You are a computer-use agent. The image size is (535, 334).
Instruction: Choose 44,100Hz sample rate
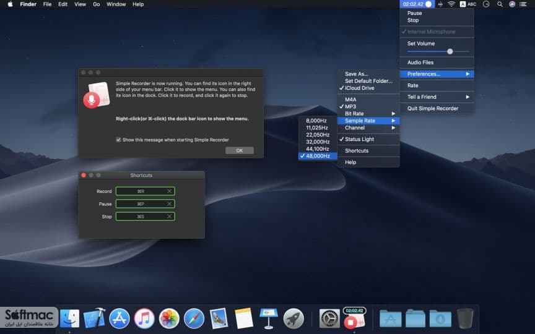point(318,148)
